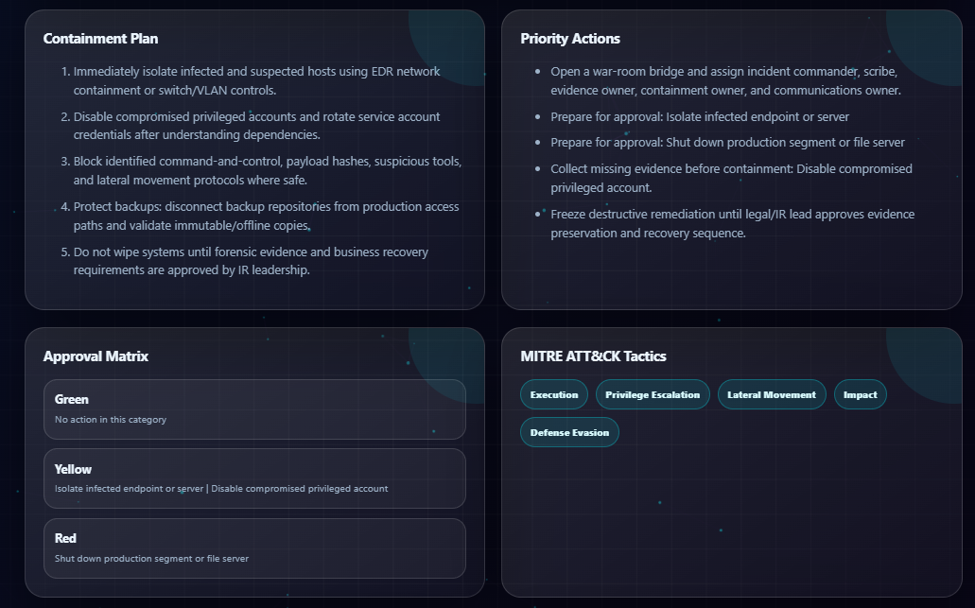975x608 pixels.
Task: Click the Defense Evasion tactic tag
Action: tap(569, 433)
